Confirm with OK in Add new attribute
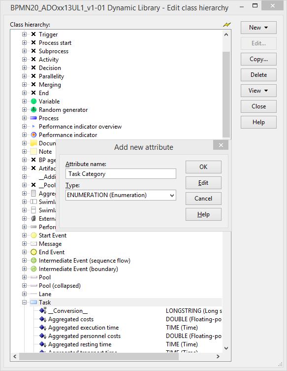The image size is (287, 371). click(203, 167)
